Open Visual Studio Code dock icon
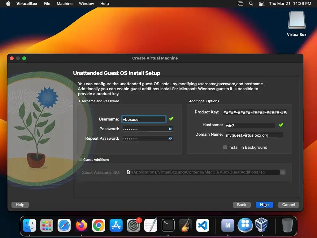Viewport: 317px width, 238px height. pyautogui.click(x=203, y=225)
